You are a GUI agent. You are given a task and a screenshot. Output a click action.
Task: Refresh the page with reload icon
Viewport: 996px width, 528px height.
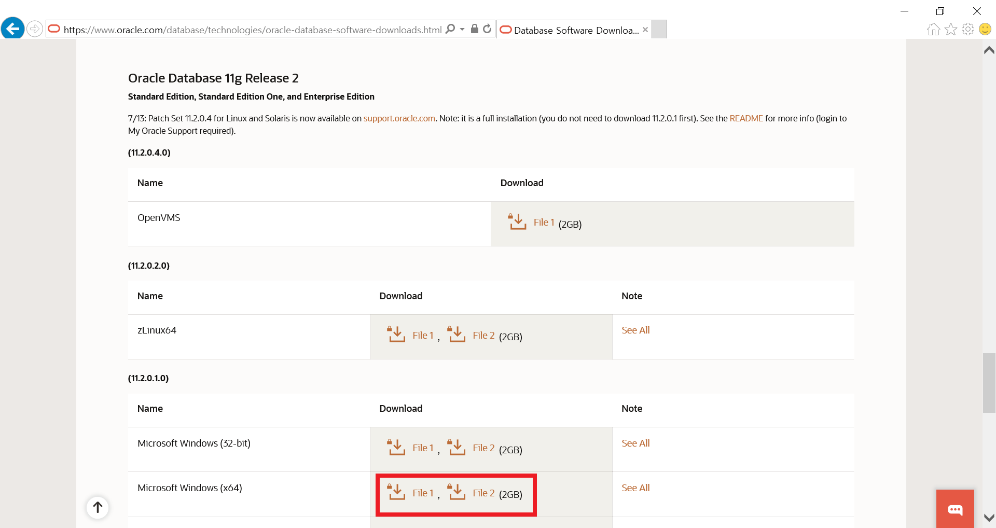point(487,29)
